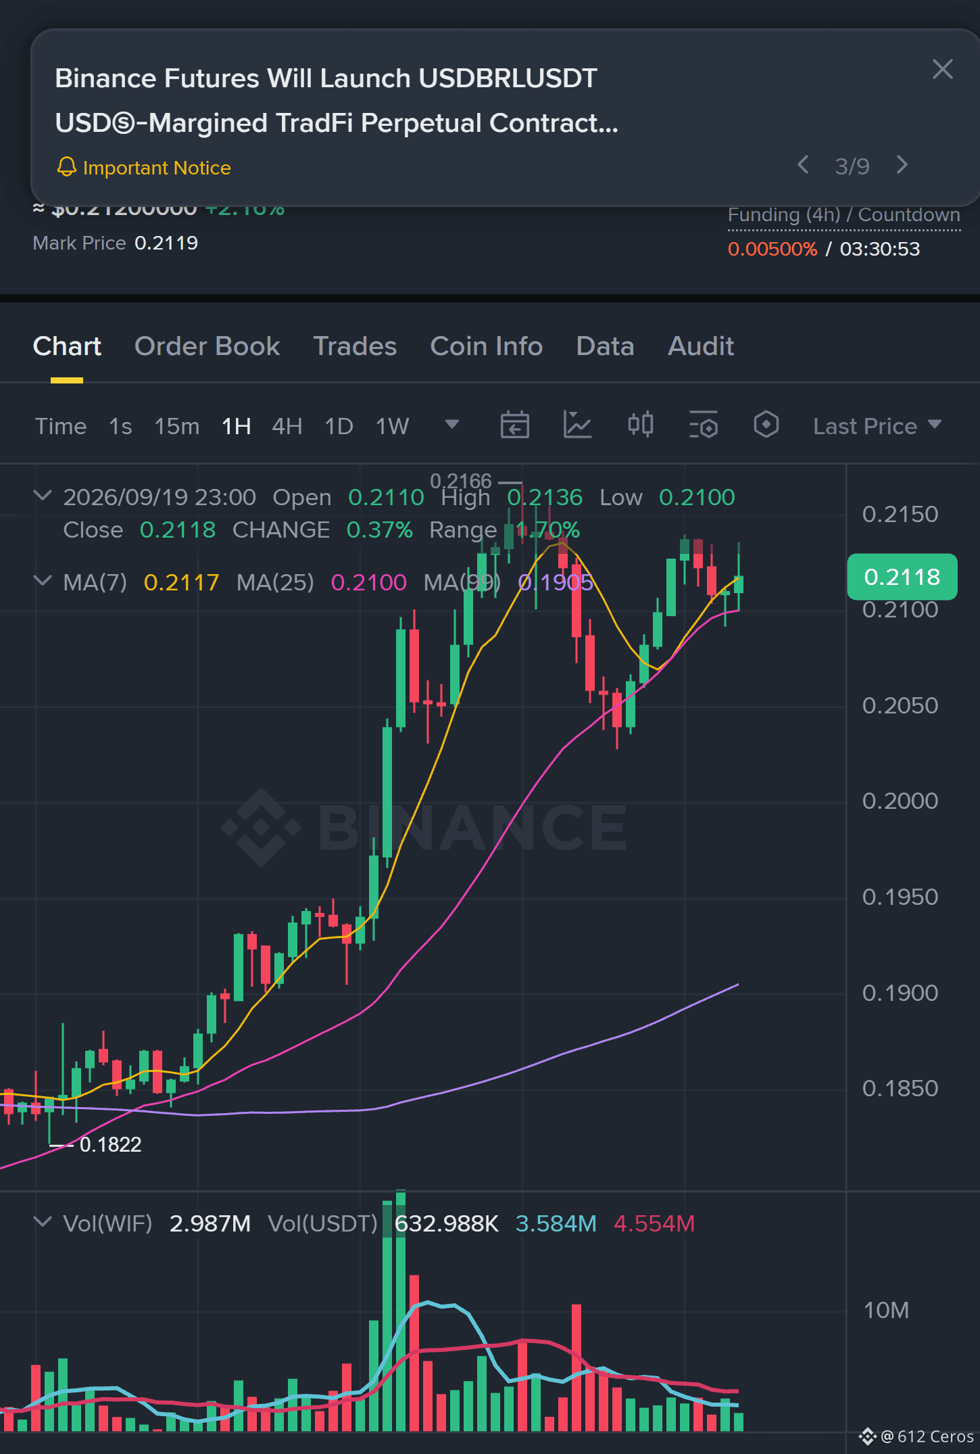Screen dimensions: 980x1454
Task: Go to previous announcement arrow
Action: [803, 165]
